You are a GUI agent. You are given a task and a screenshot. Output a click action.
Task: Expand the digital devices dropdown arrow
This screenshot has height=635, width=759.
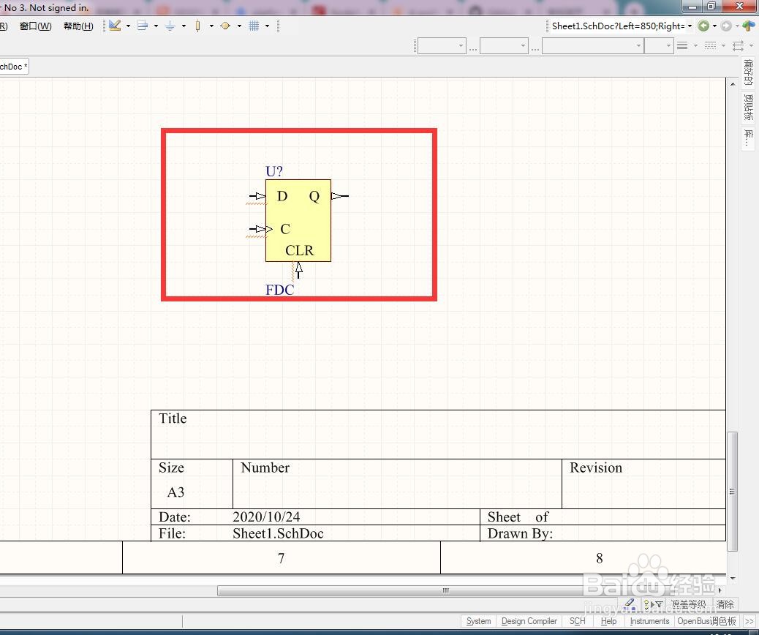[x=211, y=26]
